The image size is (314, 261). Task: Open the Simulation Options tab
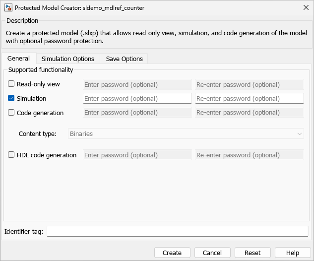[x=68, y=59]
